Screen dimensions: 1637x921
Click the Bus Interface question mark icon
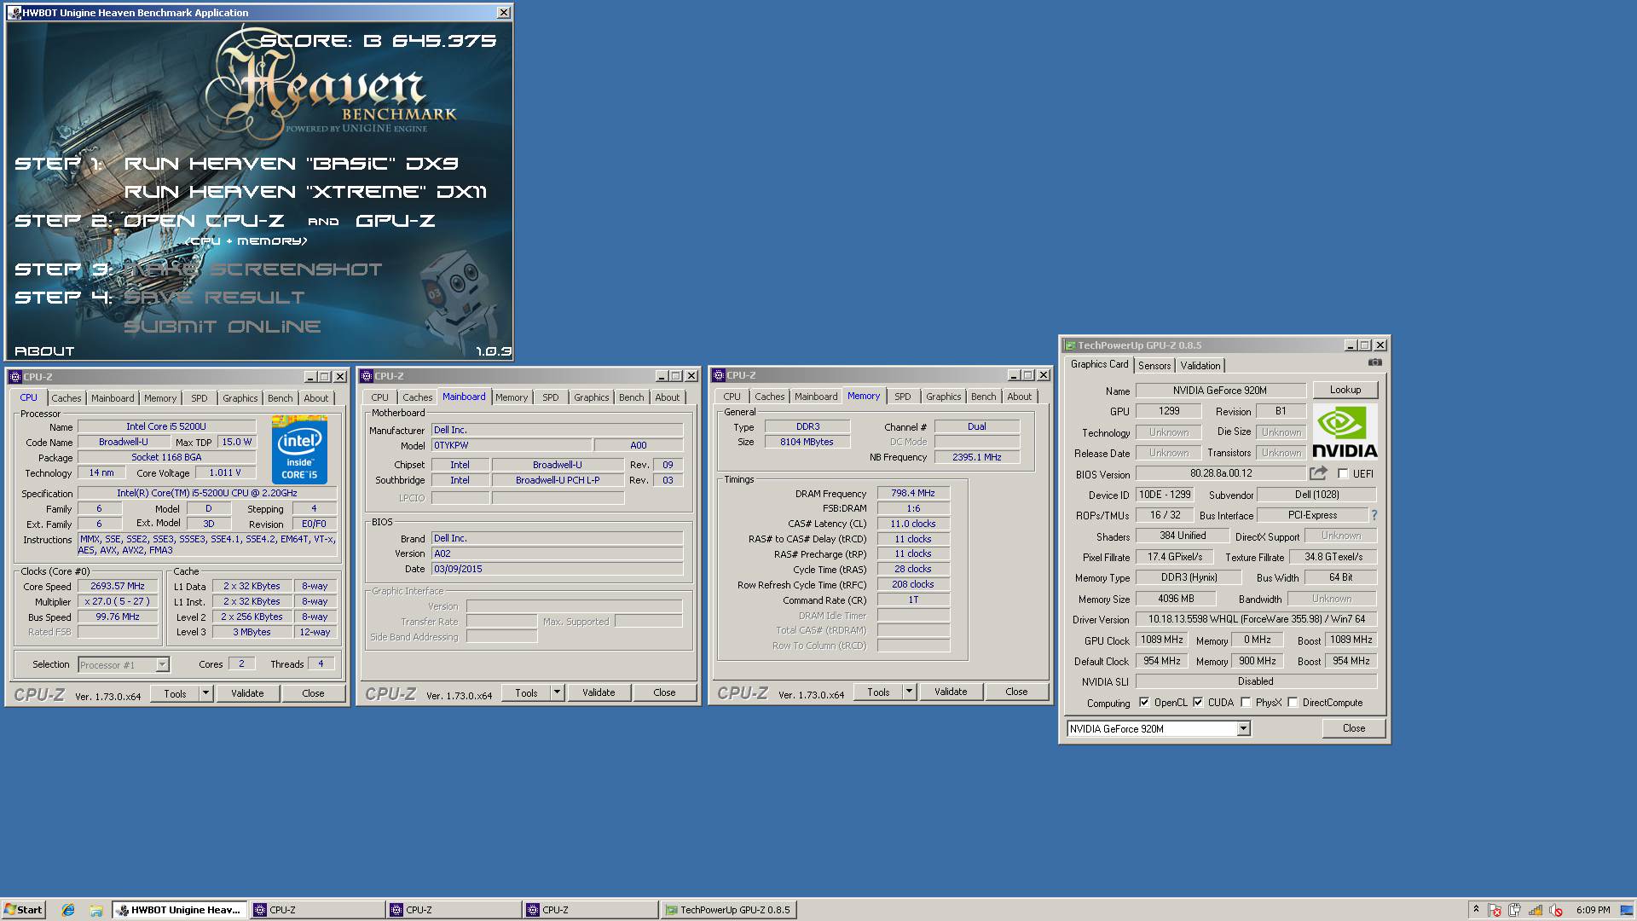pyautogui.click(x=1374, y=515)
